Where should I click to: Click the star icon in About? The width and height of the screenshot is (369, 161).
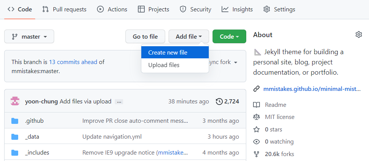(256, 130)
